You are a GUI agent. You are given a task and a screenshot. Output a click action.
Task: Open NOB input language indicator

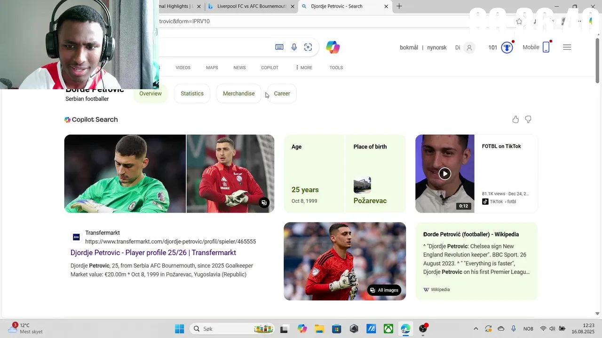click(528, 329)
